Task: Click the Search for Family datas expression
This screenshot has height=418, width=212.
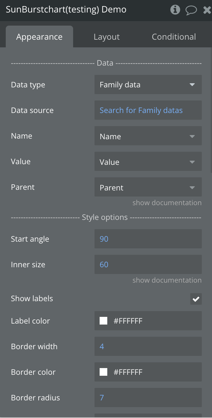Action: tap(141, 110)
